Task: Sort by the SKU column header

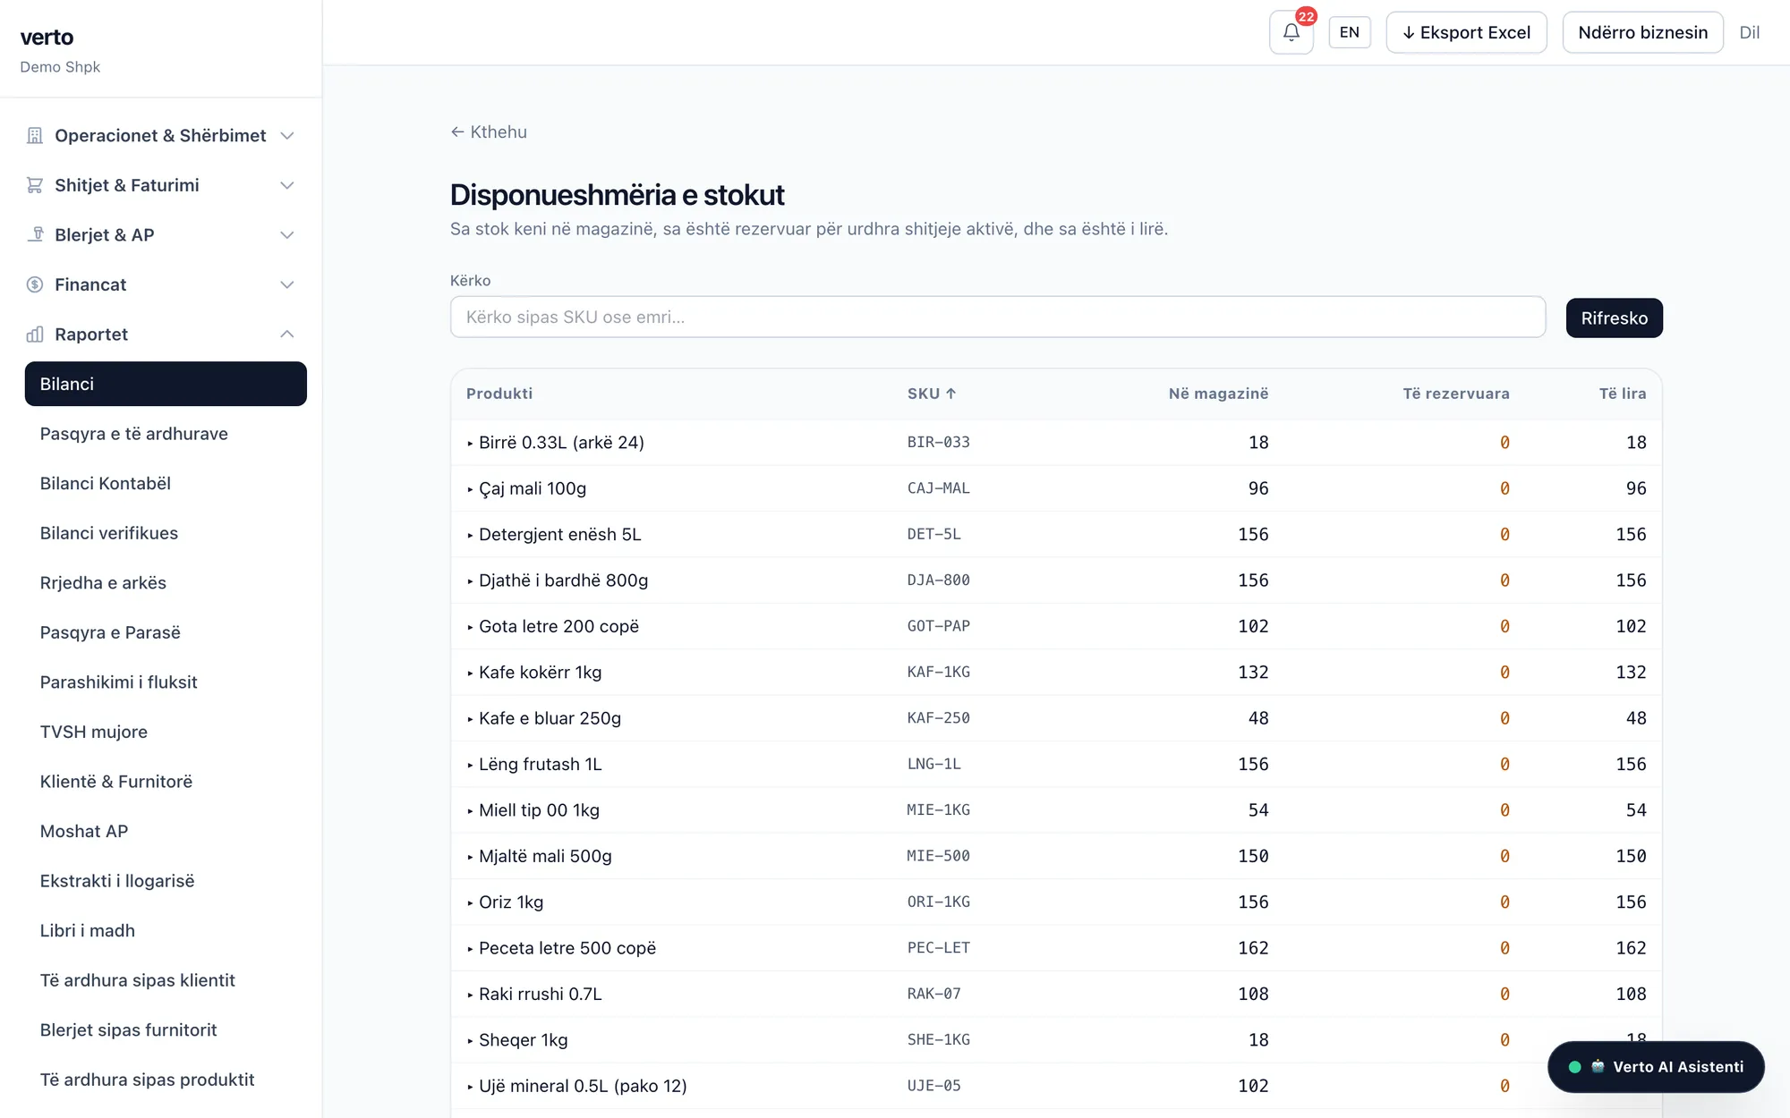Action: coord(932,394)
